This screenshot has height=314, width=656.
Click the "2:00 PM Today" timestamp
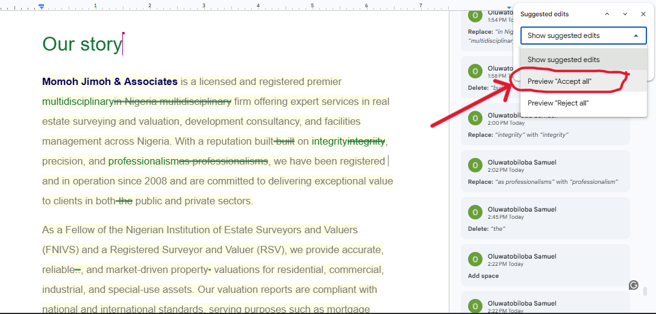click(x=506, y=123)
